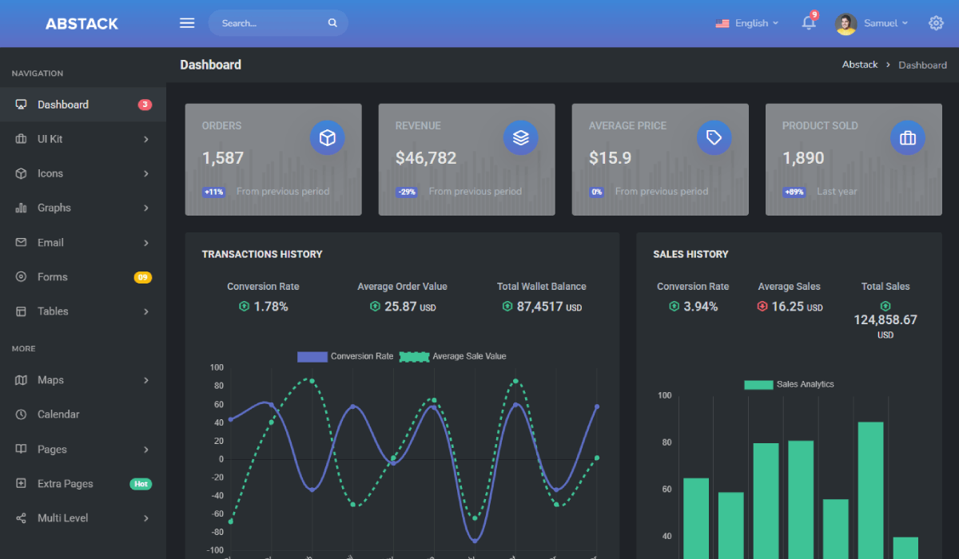The image size is (959, 559).
Task: Toggle the Average Sale Value legend series
Action: tap(452, 356)
